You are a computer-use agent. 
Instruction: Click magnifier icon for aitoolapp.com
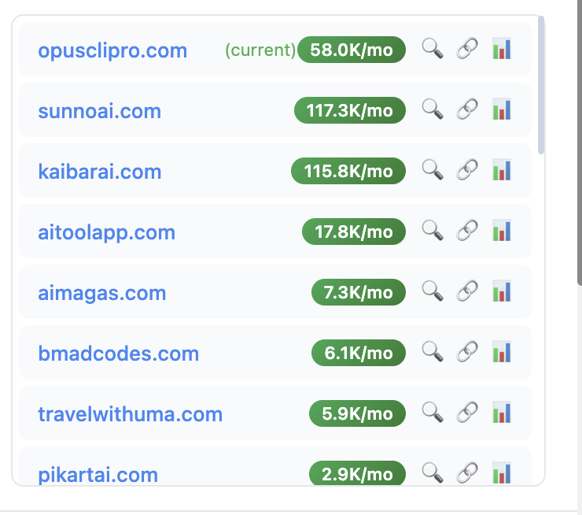coord(433,231)
